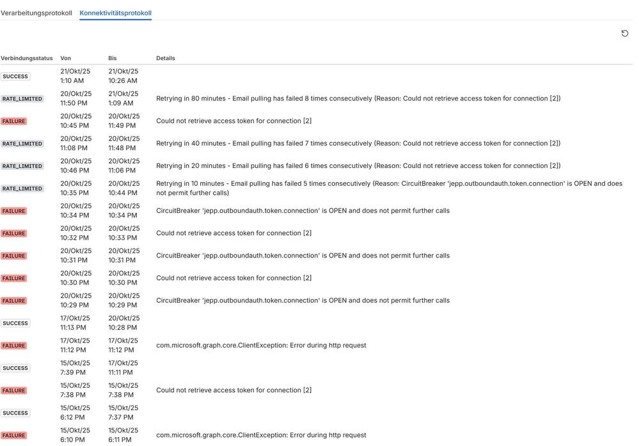Viewport: 639px width, 446px height.
Task: Click Bis value 21/Okt/25 1:09 AM
Action: click(123, 98)
